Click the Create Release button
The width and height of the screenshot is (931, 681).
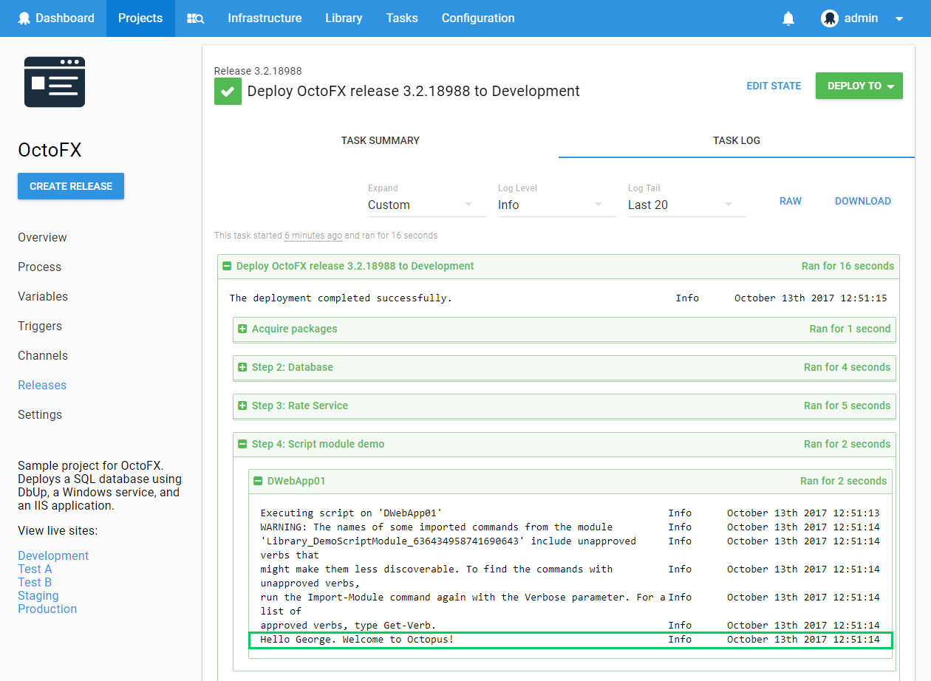tap(71, 186)
